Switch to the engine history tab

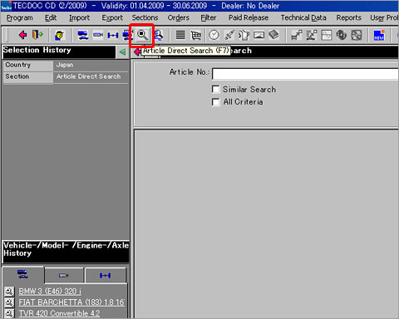point(64,275)
